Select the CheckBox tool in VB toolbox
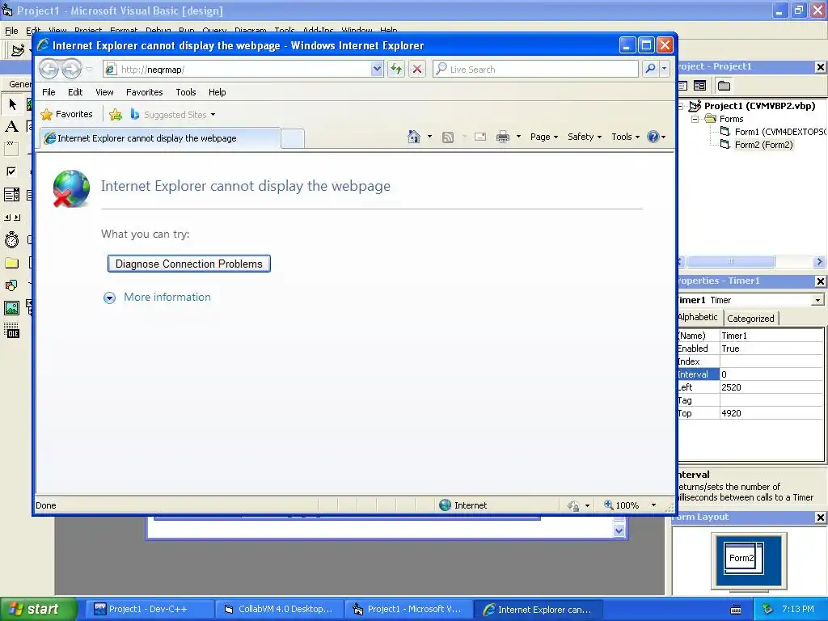The image size is (828, 621). click(x=11, y=171)
